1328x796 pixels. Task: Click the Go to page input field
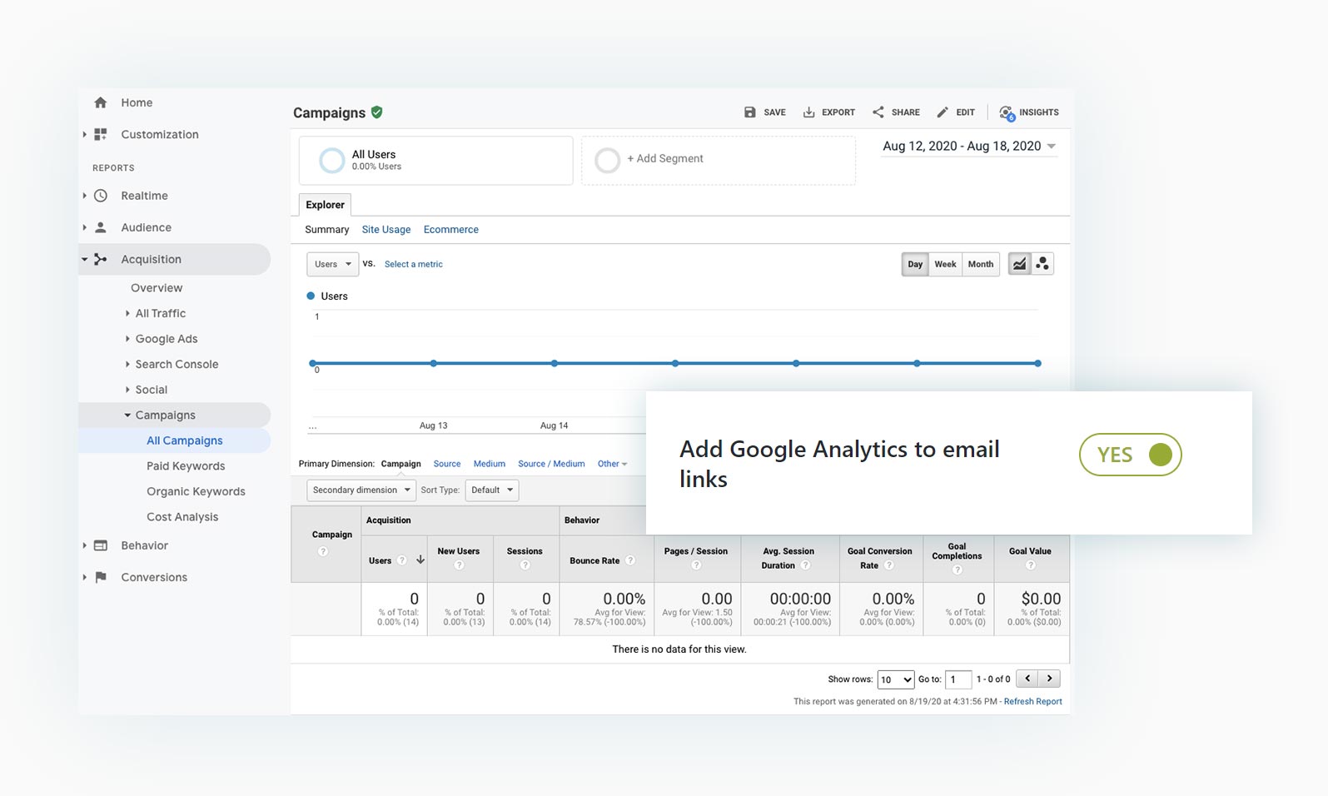(x=958, y=679)
